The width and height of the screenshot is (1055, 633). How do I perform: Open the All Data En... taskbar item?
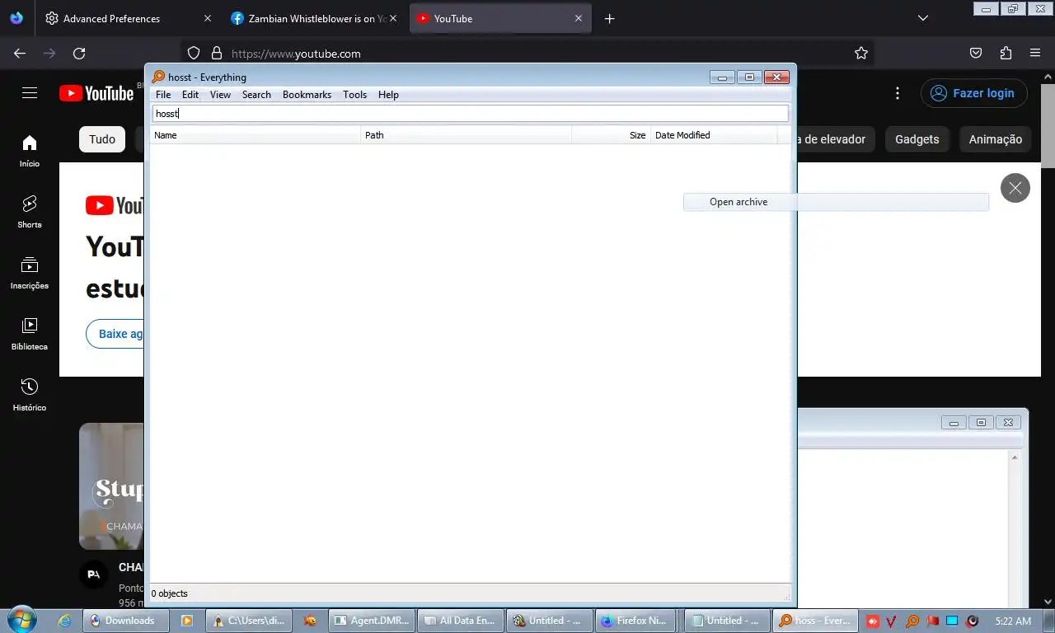(x=460, y=621)
